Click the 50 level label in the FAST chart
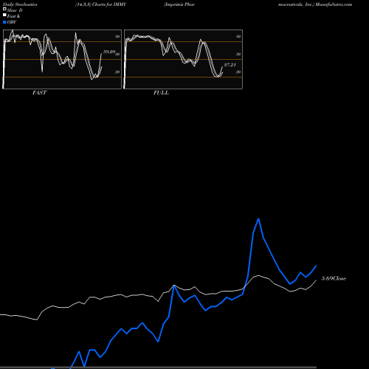The width and height of the screenshot is (369, 369). coord(117,54)
